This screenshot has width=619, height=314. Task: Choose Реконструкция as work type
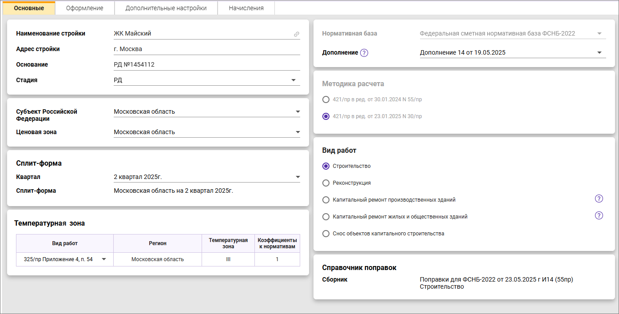point(326,183)
